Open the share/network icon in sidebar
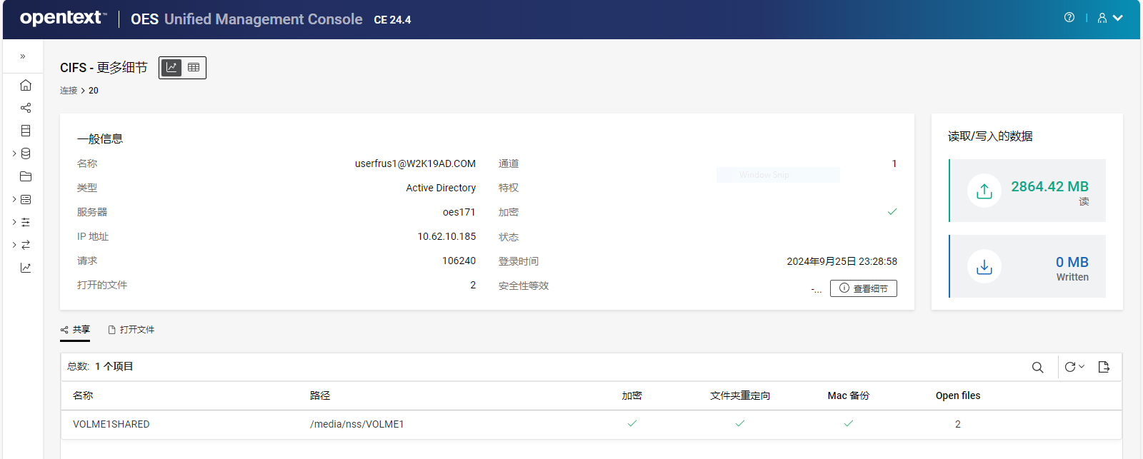 tap(26, 108)
